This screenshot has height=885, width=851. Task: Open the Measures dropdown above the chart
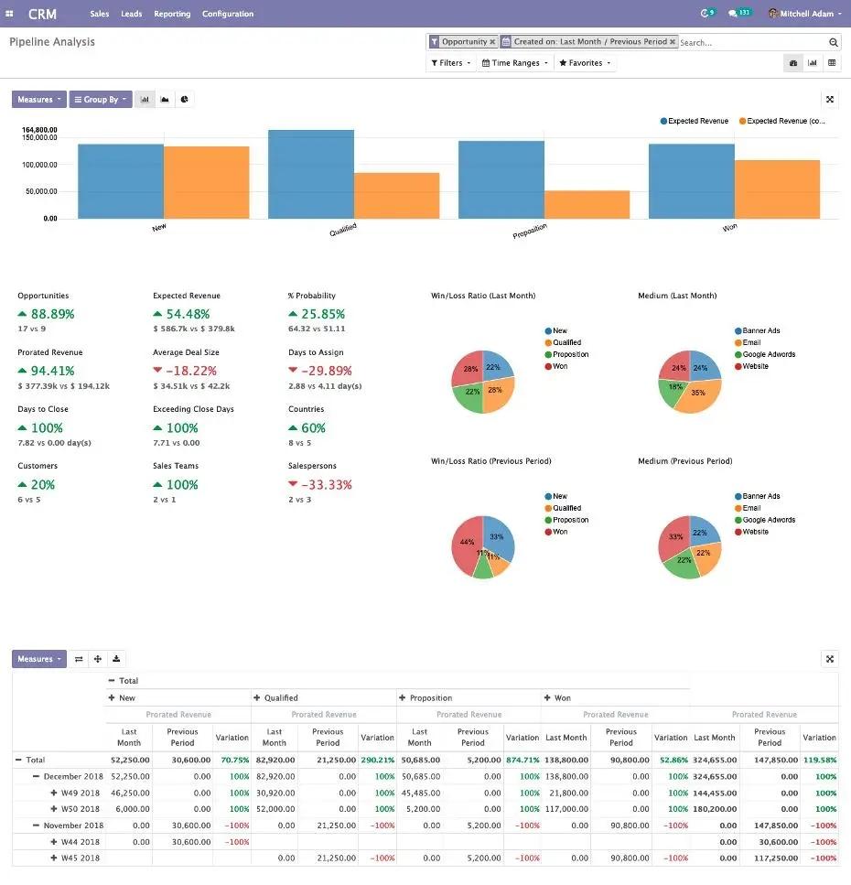coord(38,99)
